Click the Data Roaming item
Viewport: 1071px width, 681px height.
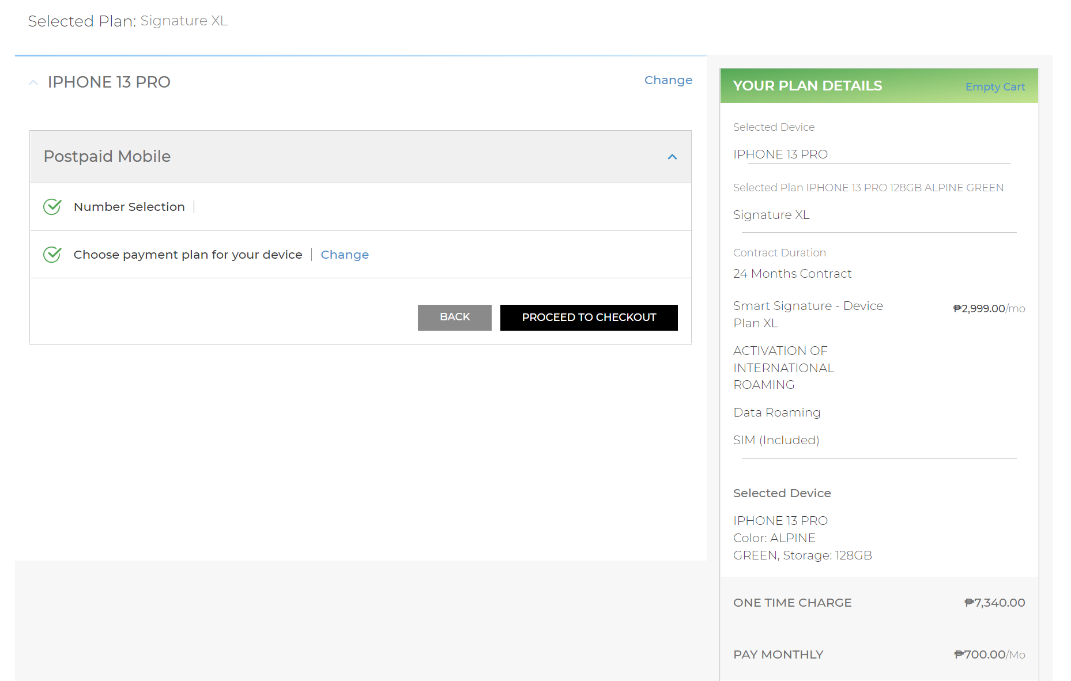776,413
